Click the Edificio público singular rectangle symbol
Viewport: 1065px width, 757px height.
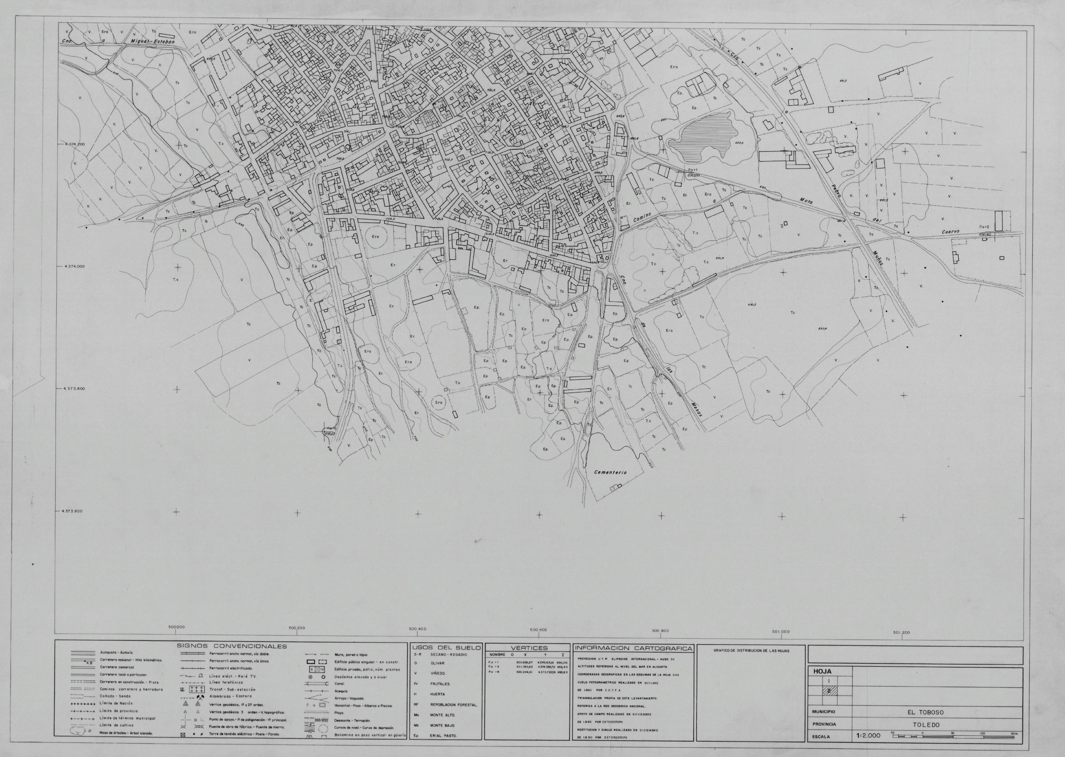[x=311, y=662]
